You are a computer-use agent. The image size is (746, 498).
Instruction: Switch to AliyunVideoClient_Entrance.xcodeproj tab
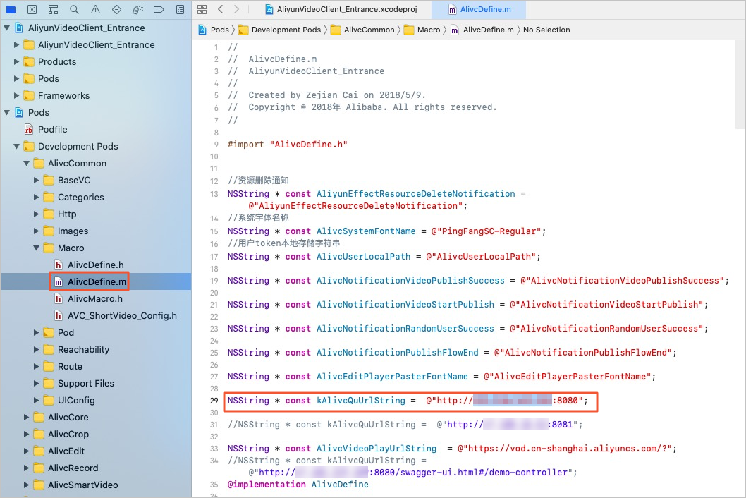(x=341, y=9)
